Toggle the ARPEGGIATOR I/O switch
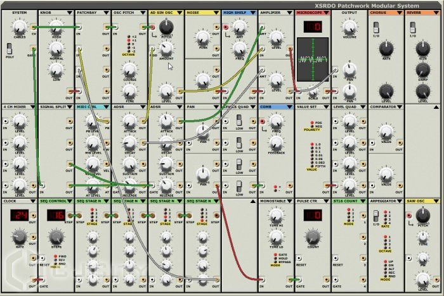 (x=376, y=216)
